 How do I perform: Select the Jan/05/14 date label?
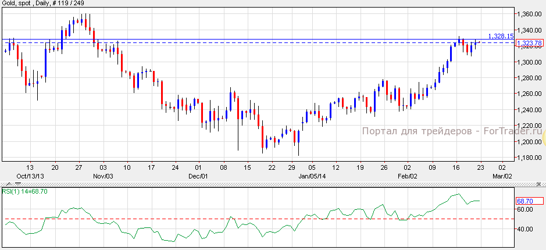point(312,176)
